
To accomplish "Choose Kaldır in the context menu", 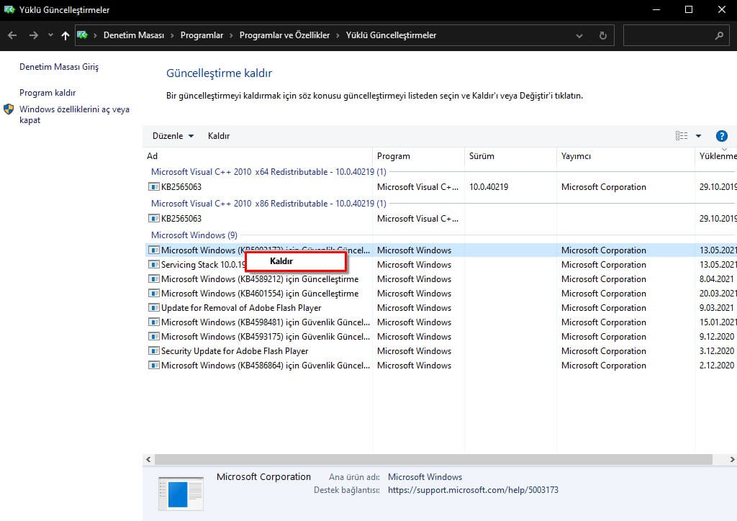I will pyautogui.click(x=281, y=261).
